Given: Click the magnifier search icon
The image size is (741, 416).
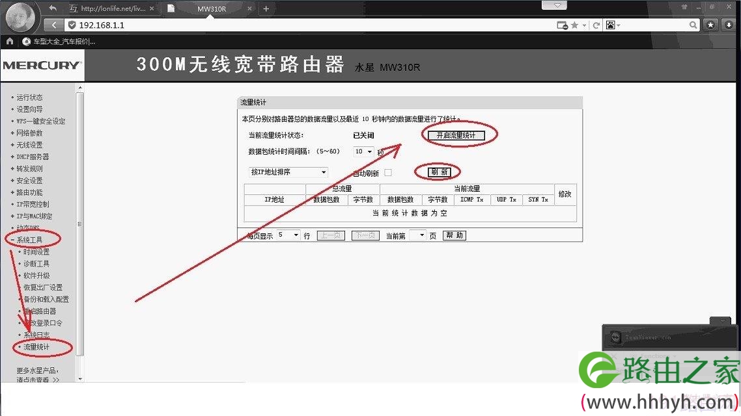Looking at the screenshot, I should click(x=693, y=25).
